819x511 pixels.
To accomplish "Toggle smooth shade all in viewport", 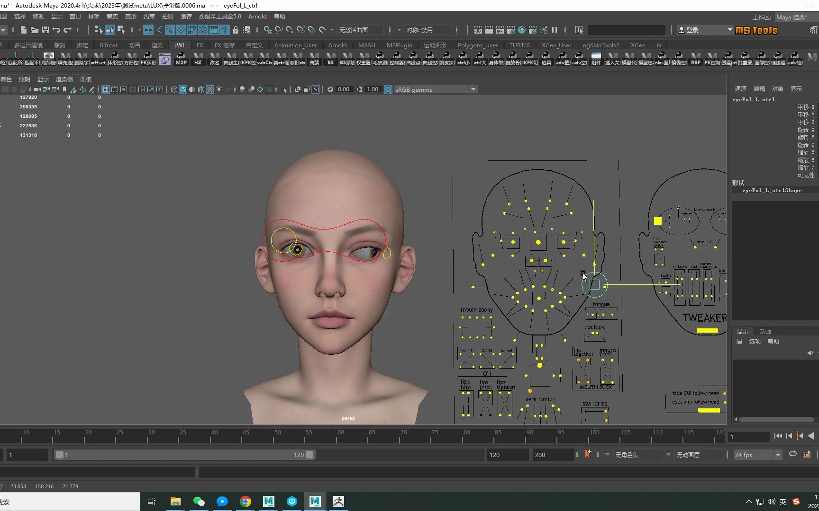I will [183, 89].
